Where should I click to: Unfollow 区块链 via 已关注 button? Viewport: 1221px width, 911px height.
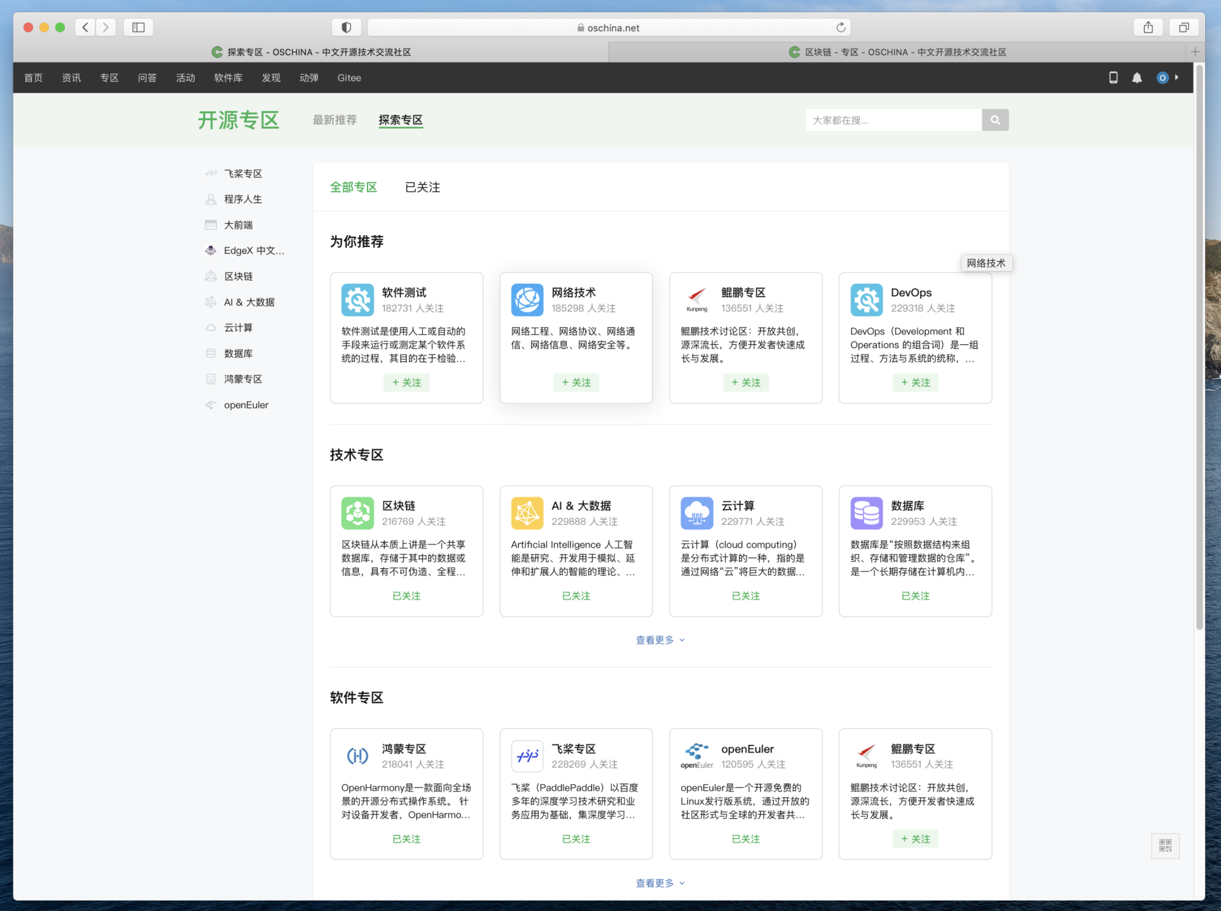[x=406, y=596]
